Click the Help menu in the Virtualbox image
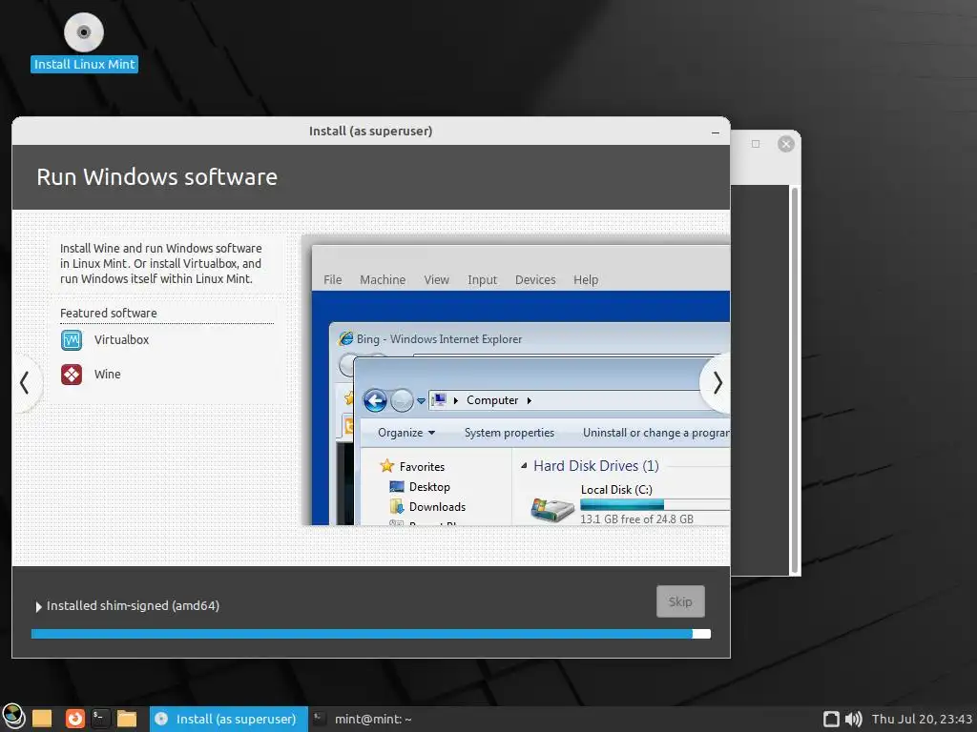Image resolution: width=977 pixels, height=732 pixels. (x=586, y=280)
